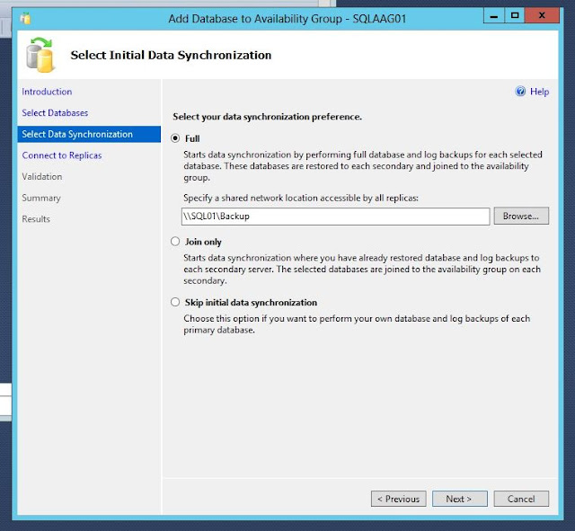575x531 pixels.
Task: Switch to Connect to Replicas page
Action: [62, 155]
